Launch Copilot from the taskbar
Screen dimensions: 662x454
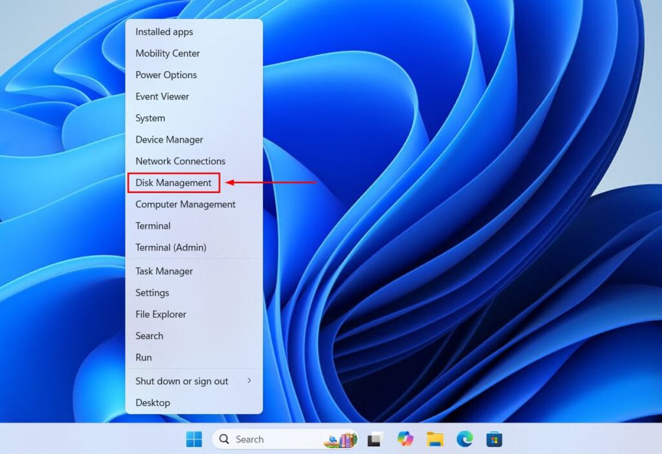click(405, 439)
